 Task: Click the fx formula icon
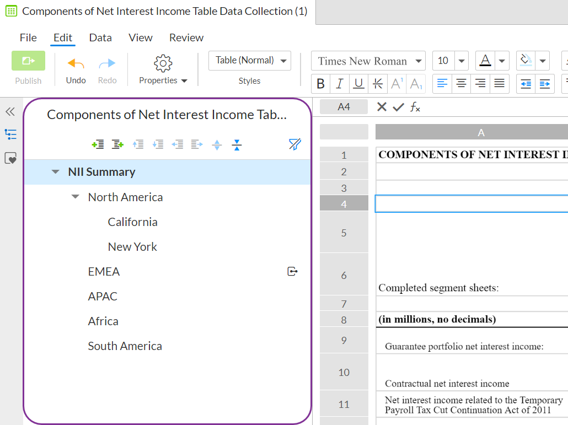[415, 107]
